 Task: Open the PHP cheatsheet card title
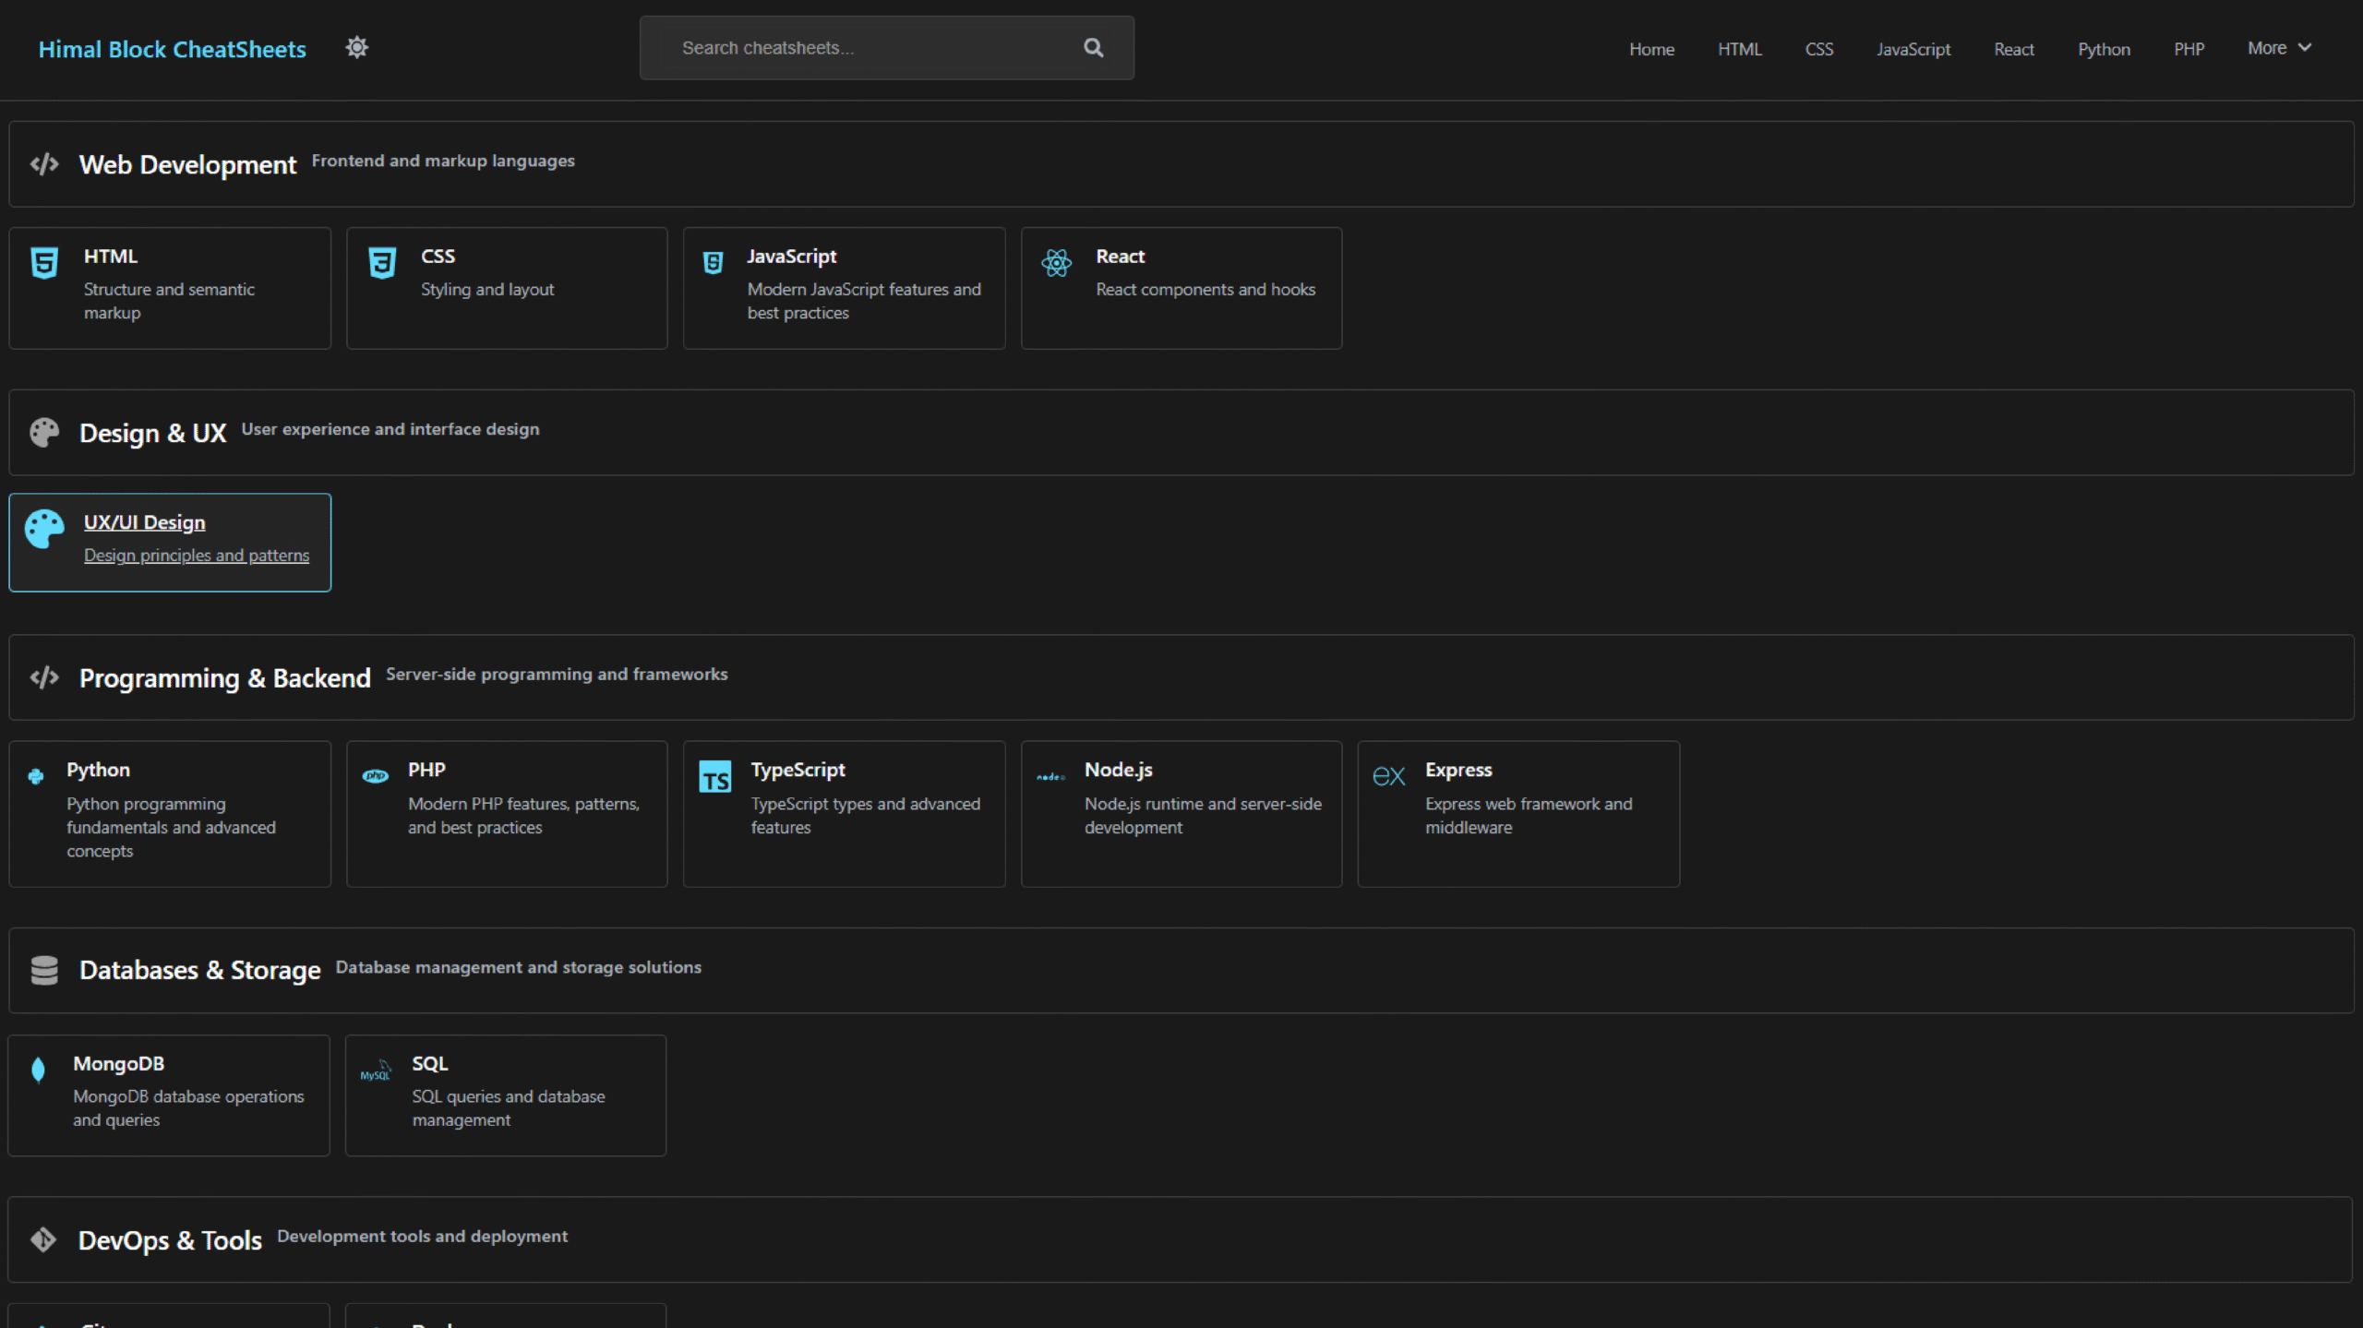coord(426,770)
